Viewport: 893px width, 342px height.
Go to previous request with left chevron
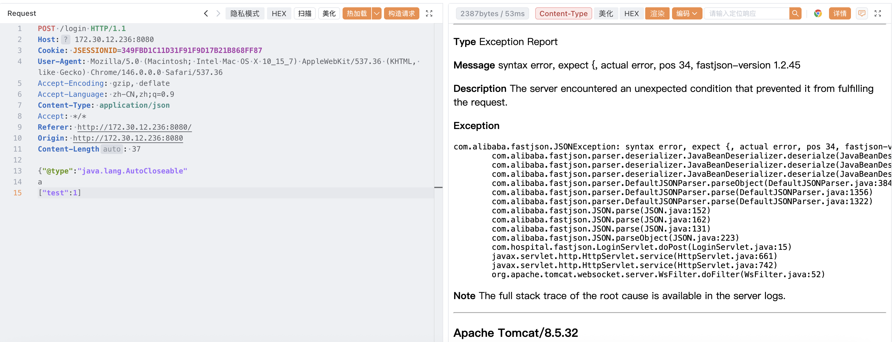[x=206, y=13]
